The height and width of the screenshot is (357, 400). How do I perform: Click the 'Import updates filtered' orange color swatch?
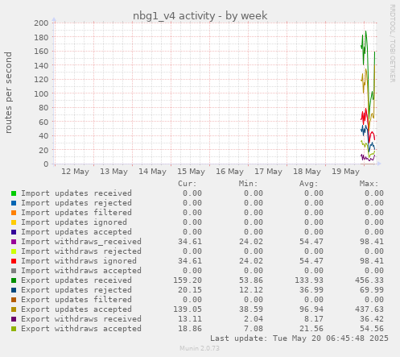14,213
